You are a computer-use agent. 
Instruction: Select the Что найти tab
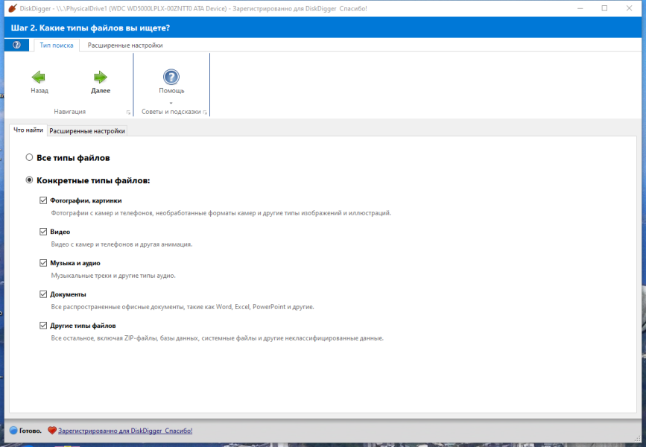[28, 130]
